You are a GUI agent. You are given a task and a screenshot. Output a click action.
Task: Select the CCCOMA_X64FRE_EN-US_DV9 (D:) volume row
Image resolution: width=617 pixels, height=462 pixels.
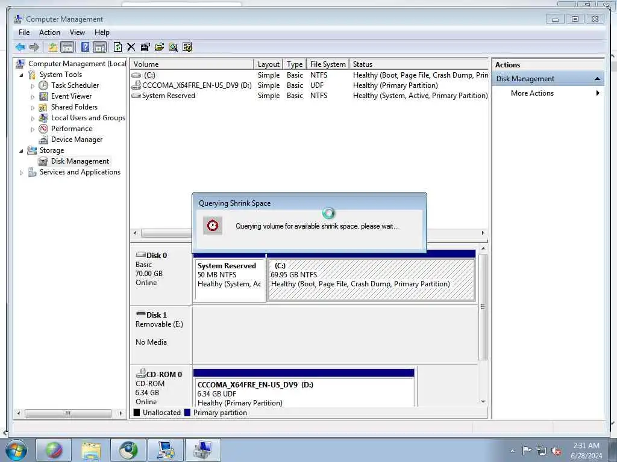tap(309, 85)
